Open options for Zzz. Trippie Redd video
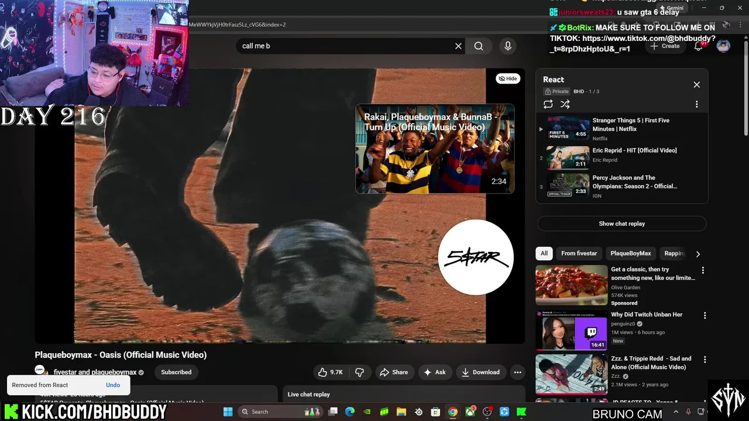Image resolution: width=749 pixels, height=421 pixels. 705,360
